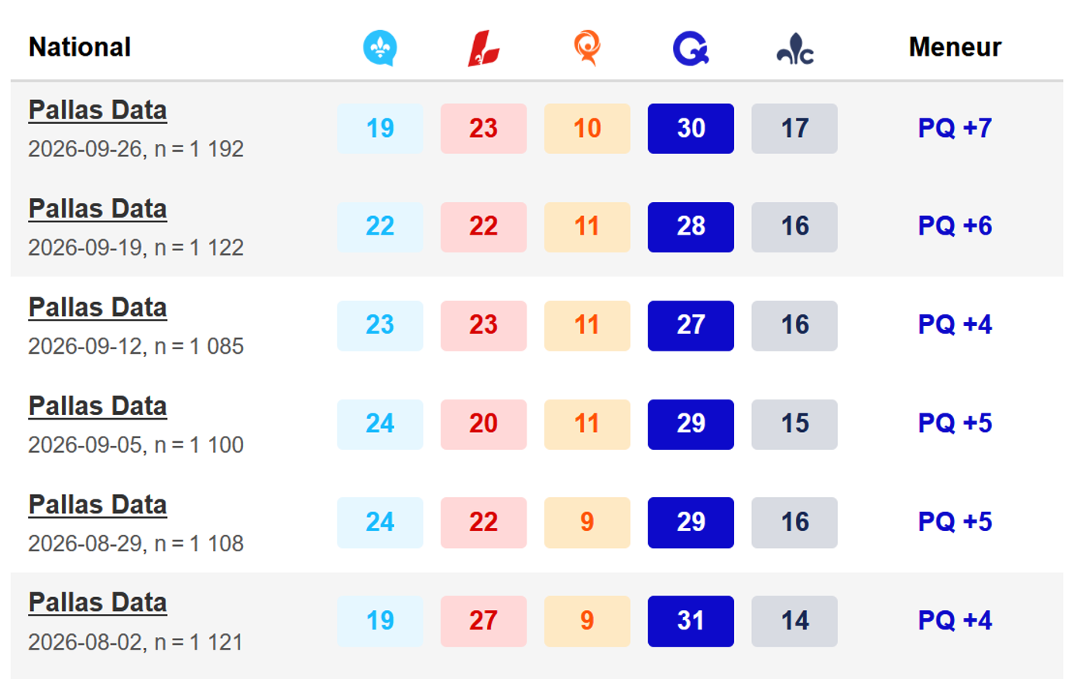The image size is (1074, 679).
Task: Open Pallas Data poll dated 2026-09-05
Action: (98, 406)
